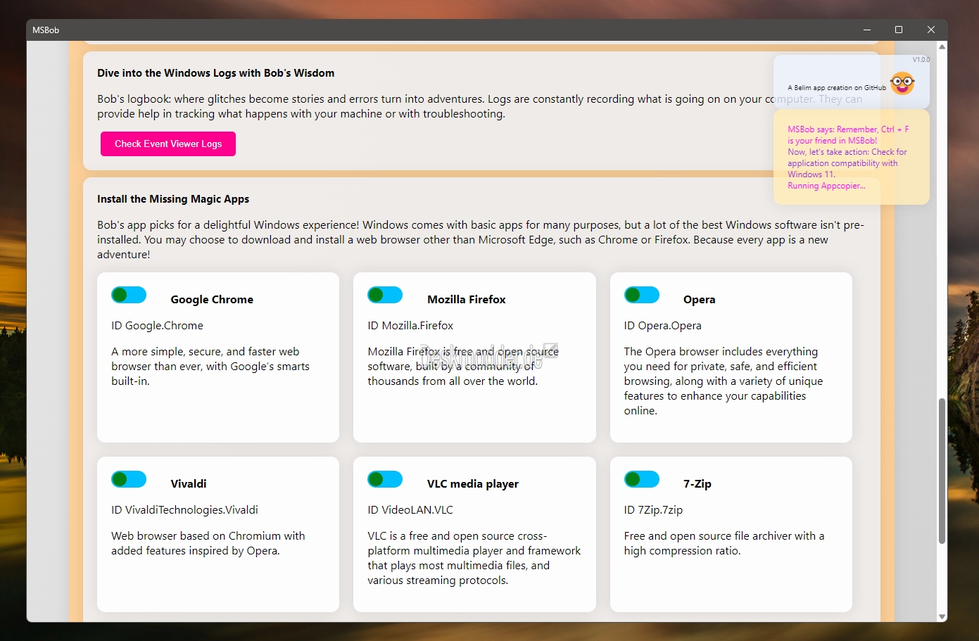979x641 pixels.
Task: Toggle the Opera app switch
Action: [642, 295]
